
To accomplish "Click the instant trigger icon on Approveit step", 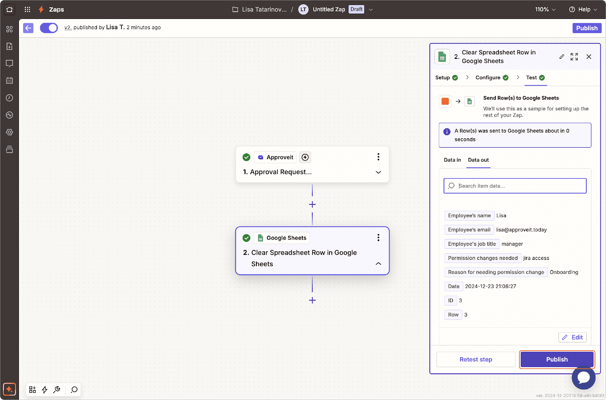I will [305, 157].
